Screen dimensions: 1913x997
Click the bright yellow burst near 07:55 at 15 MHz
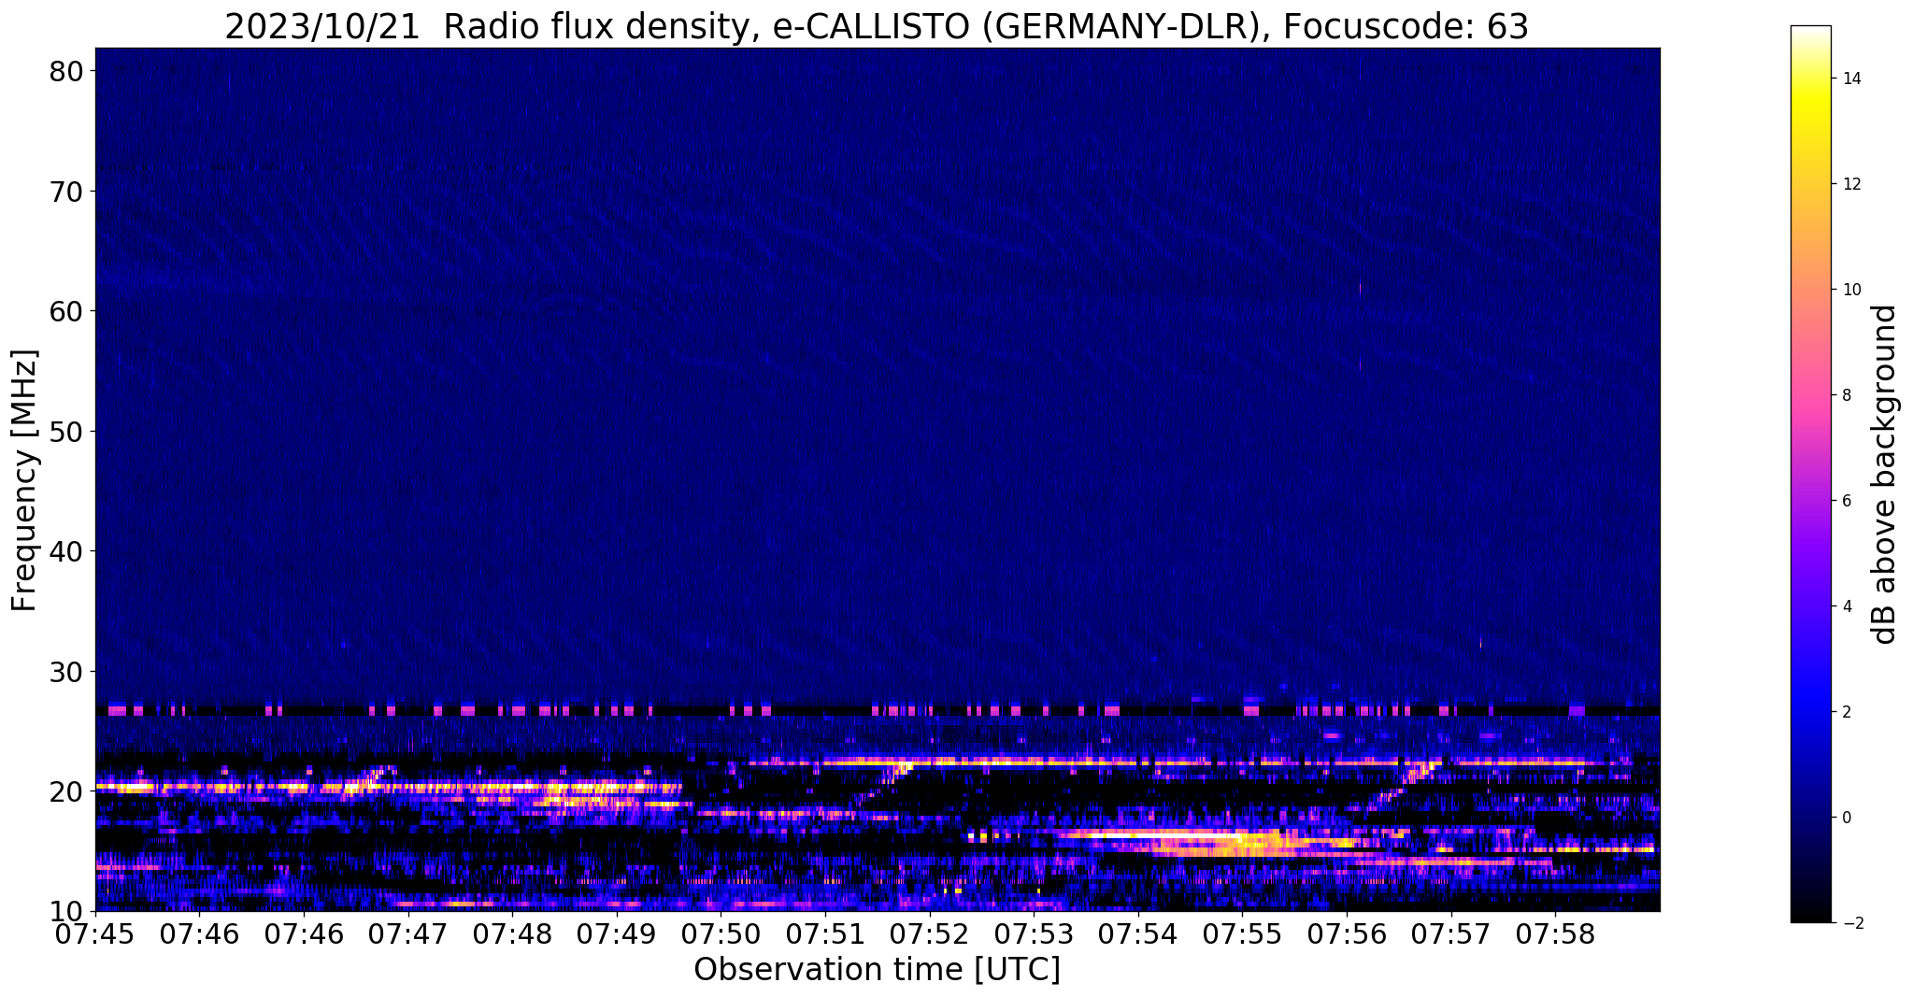(1243, 844)
